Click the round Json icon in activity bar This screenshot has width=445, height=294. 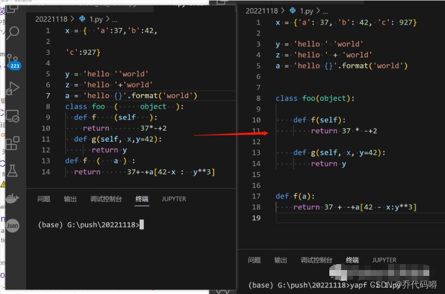[x=13, y=226]
